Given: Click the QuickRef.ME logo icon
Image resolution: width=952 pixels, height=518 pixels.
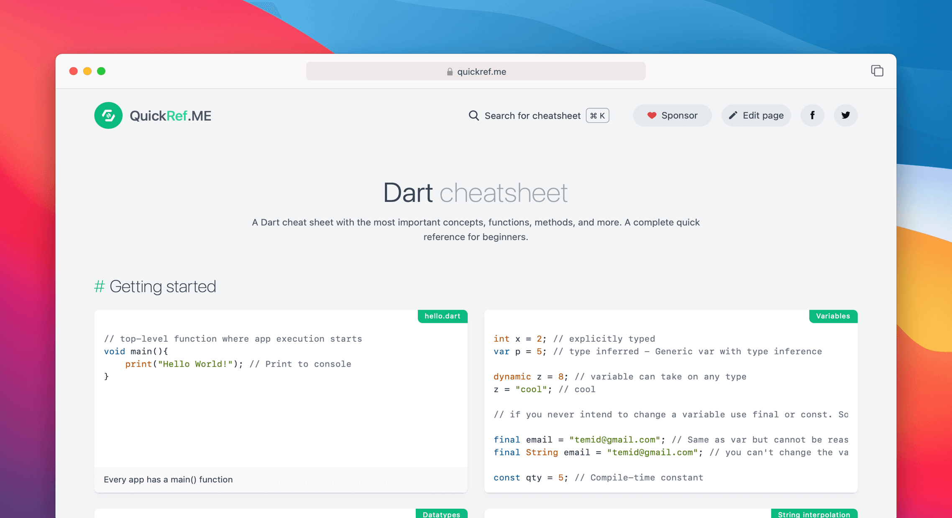Looking at the screenshot, I should tap(109, 115).
